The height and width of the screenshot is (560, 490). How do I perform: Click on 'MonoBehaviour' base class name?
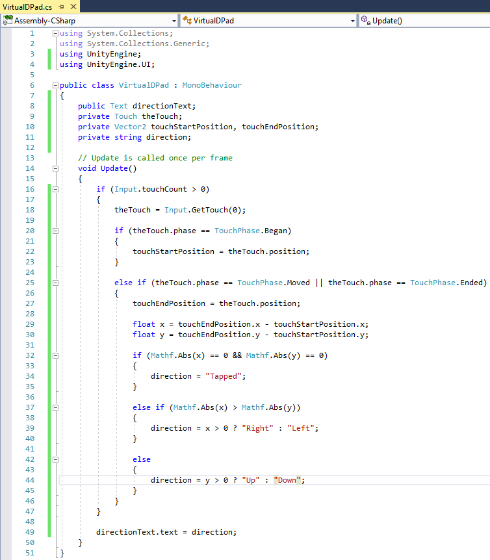click(x=212, y=85)
